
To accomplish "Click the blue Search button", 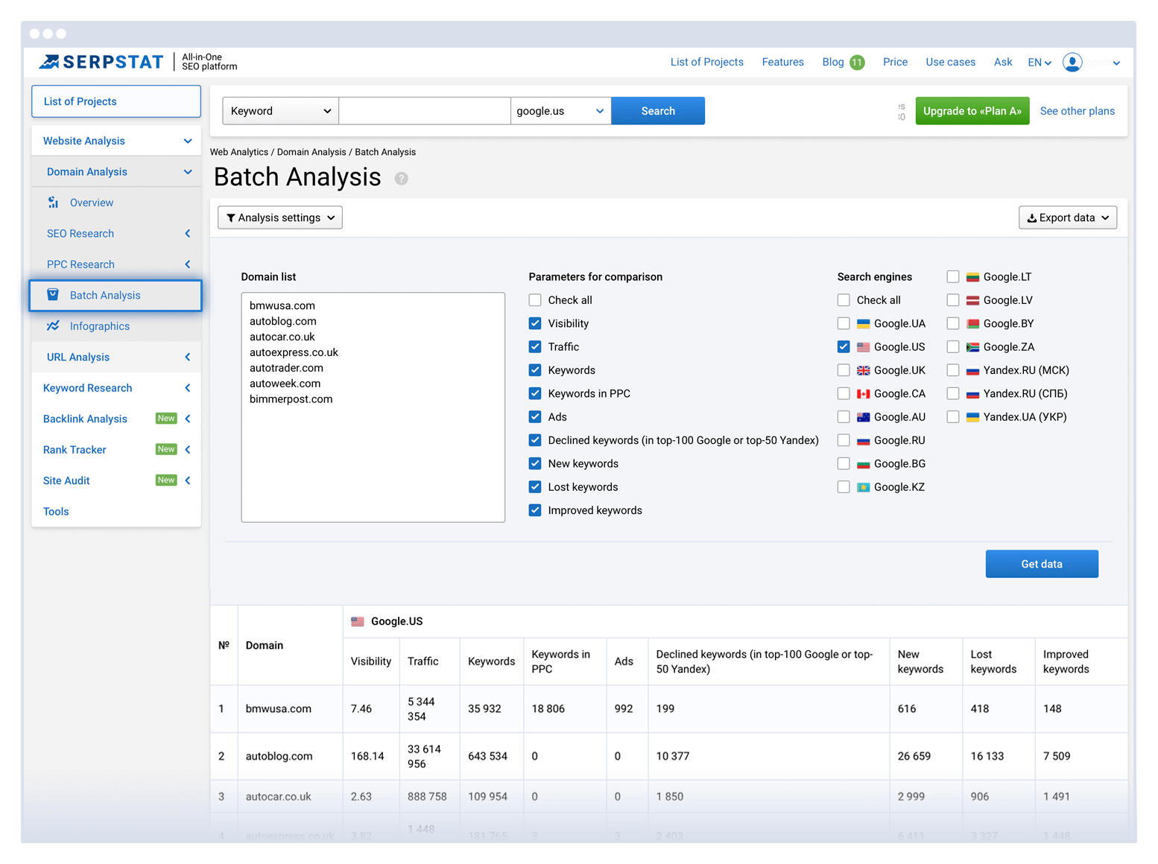I will (658, 111).
